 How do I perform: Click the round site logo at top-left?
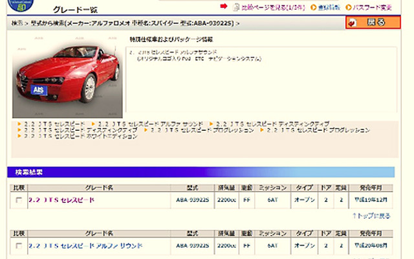(x=20, y=5)
